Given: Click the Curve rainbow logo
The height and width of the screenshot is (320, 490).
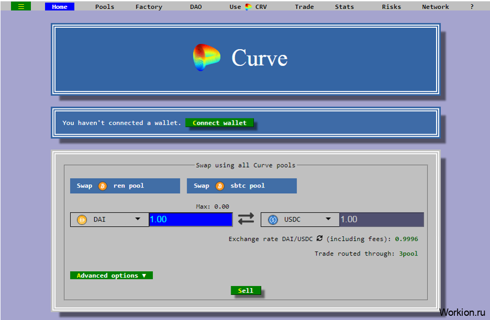Looking at the screenshot, I should (206, 58).
